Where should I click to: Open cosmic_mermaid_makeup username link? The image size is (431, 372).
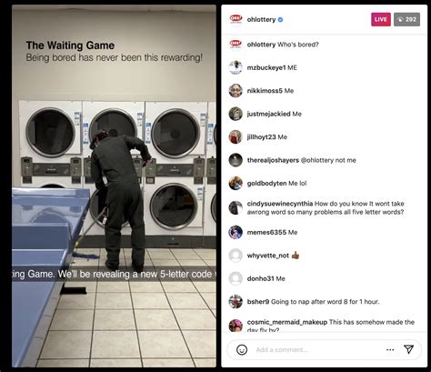point(287,322)
